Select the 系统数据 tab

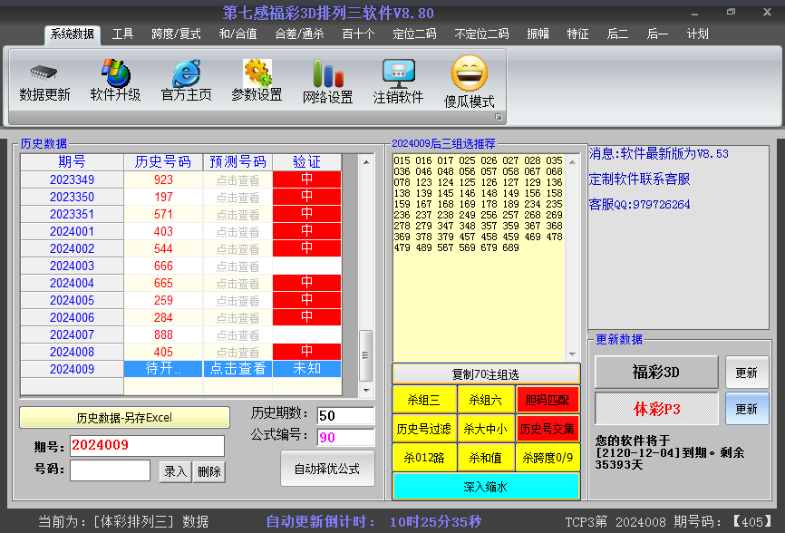73,34
